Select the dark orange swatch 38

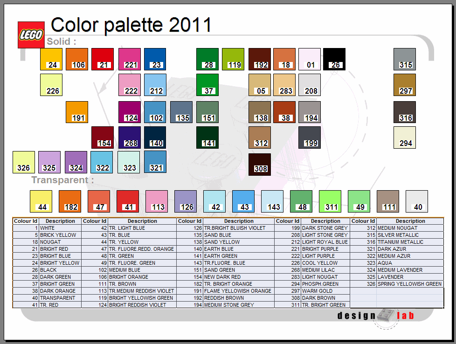[284, 112]
